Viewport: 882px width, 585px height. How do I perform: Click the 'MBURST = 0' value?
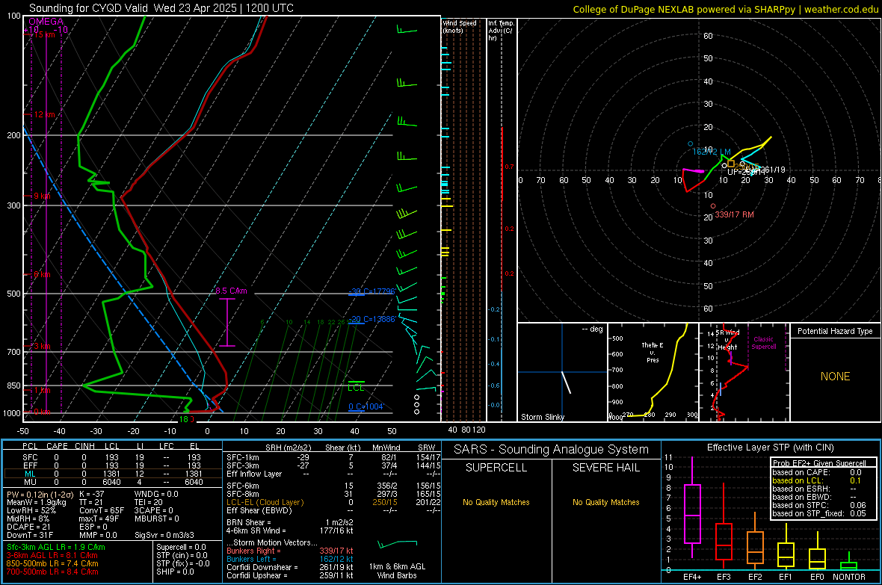[x=156, y=519]
